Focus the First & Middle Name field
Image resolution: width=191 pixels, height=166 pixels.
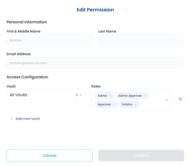49,40
